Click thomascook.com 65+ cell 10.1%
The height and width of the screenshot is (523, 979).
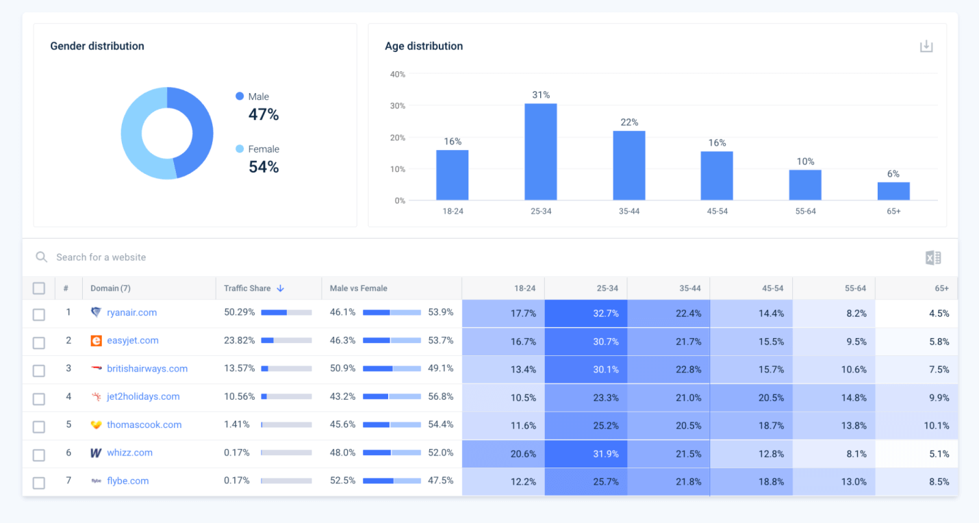click(917, 426)
